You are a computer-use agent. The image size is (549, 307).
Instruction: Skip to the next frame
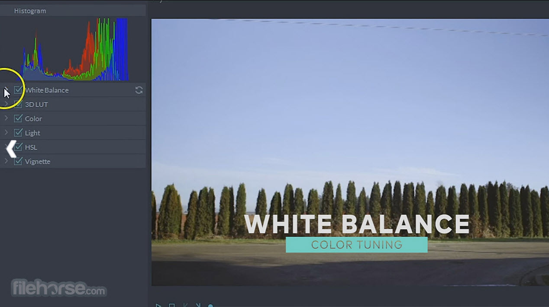(x=198, y=305)
